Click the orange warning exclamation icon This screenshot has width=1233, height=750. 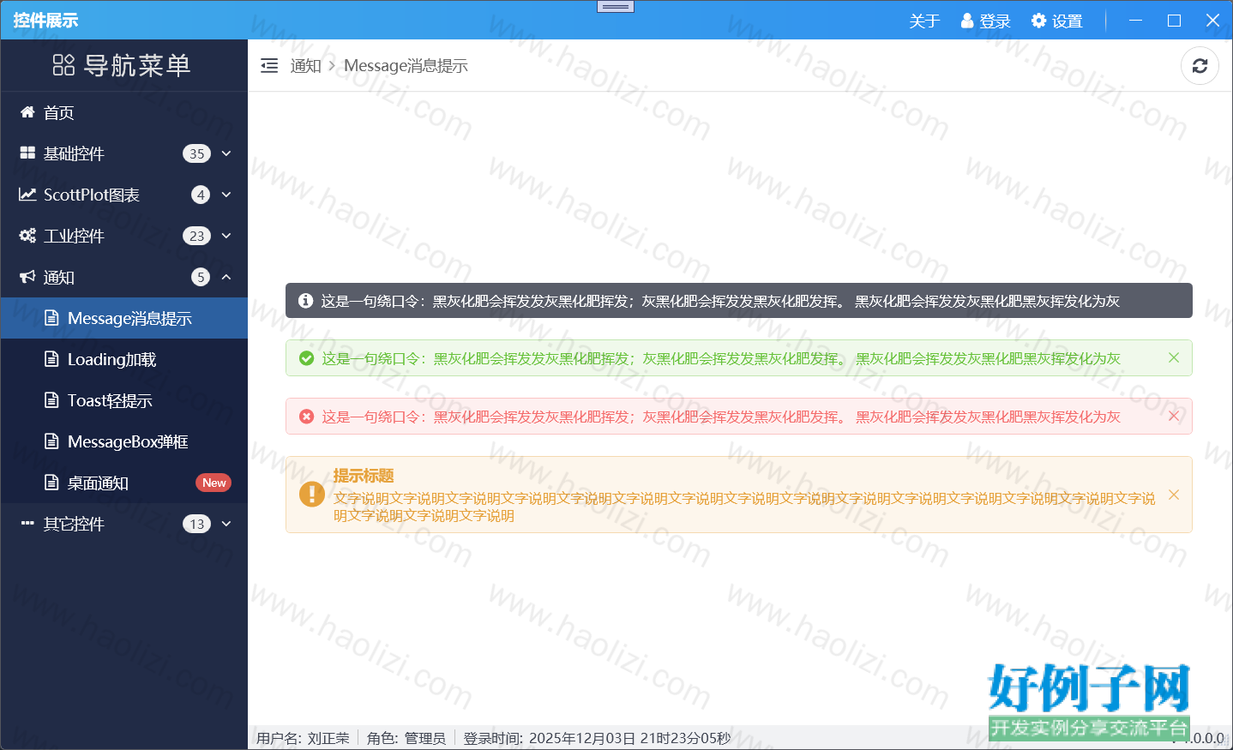311,495
